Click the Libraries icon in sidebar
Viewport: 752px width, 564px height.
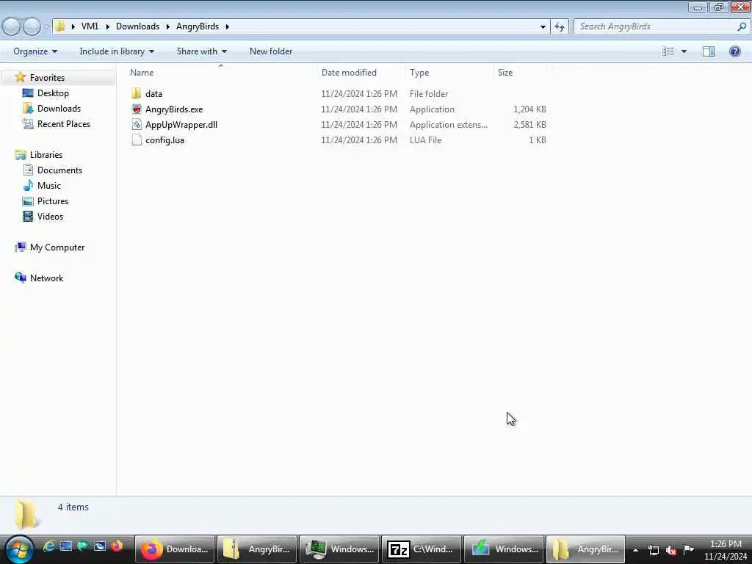[20, 154]
